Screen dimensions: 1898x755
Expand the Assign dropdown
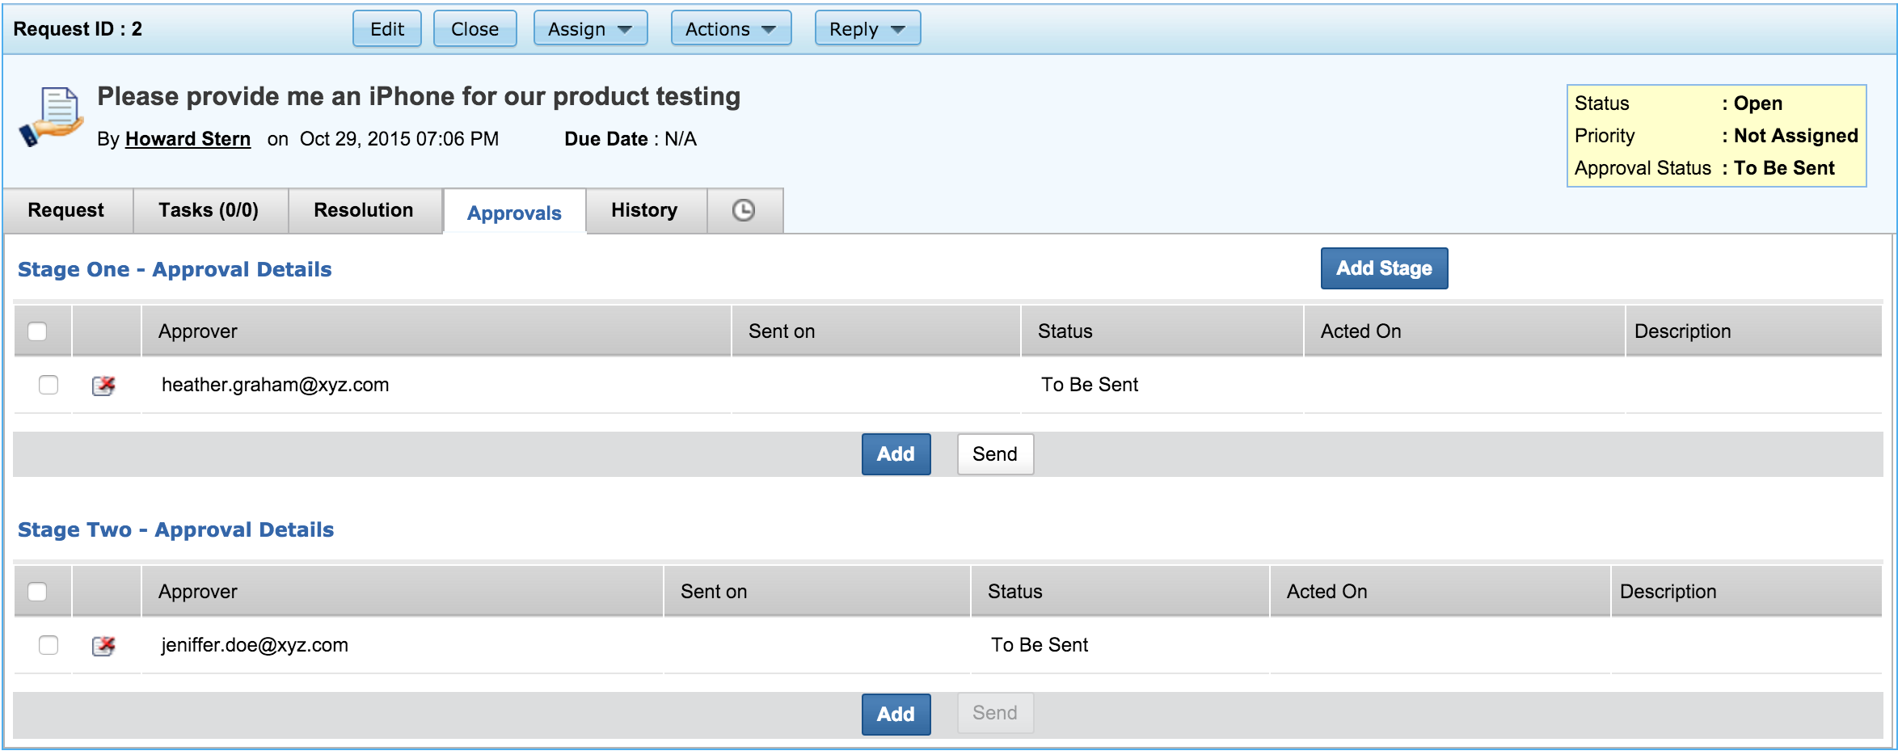[590, 29]
